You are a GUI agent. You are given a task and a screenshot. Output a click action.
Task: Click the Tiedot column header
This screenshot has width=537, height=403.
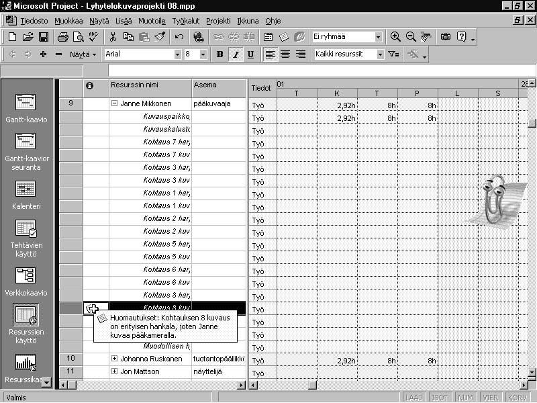point(262,89)
